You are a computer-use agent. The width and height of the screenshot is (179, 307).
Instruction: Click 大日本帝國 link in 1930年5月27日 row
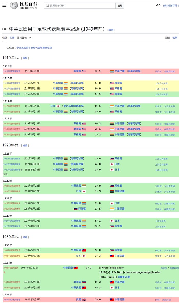click(169, 250)
